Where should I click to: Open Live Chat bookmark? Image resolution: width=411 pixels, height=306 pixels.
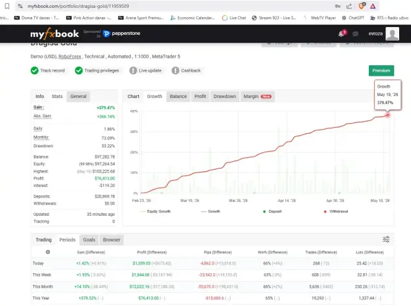(234, 18)
